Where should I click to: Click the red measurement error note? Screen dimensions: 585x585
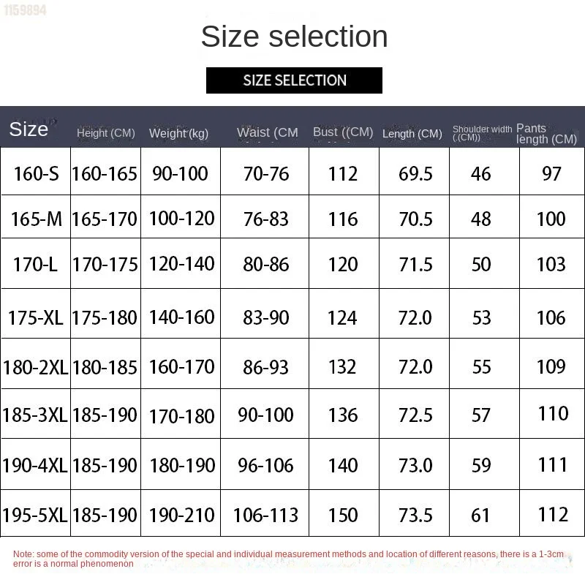(x=288, y=559)
